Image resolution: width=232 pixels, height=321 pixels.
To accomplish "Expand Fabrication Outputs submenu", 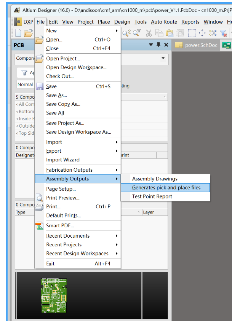I will click(78, 170).
